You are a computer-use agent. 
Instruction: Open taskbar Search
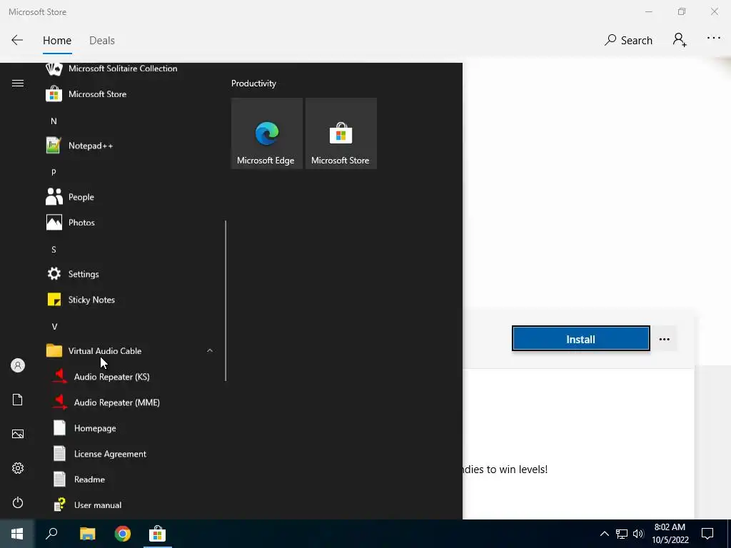point(51,534)
